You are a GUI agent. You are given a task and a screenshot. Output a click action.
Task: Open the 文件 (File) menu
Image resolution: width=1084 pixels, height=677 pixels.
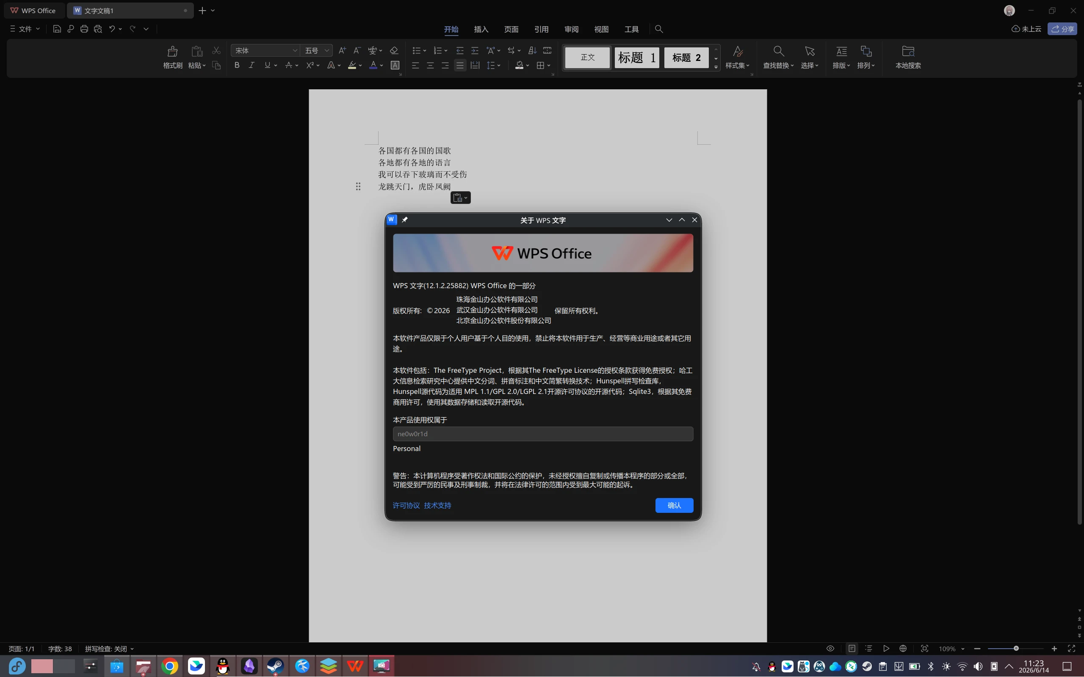coord(25,29)
